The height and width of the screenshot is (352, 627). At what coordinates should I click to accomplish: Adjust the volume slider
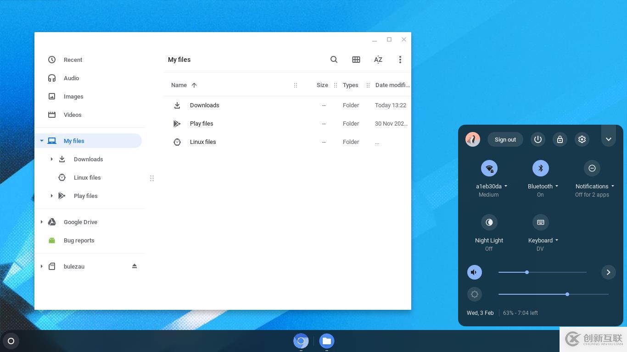click(x=543, y=272)
